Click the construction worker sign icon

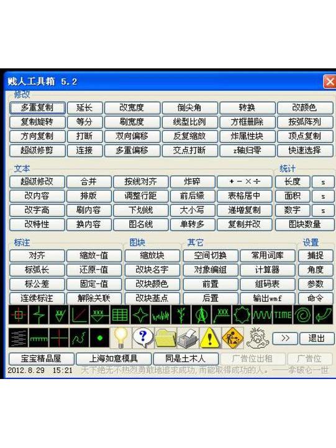[232, 338]
